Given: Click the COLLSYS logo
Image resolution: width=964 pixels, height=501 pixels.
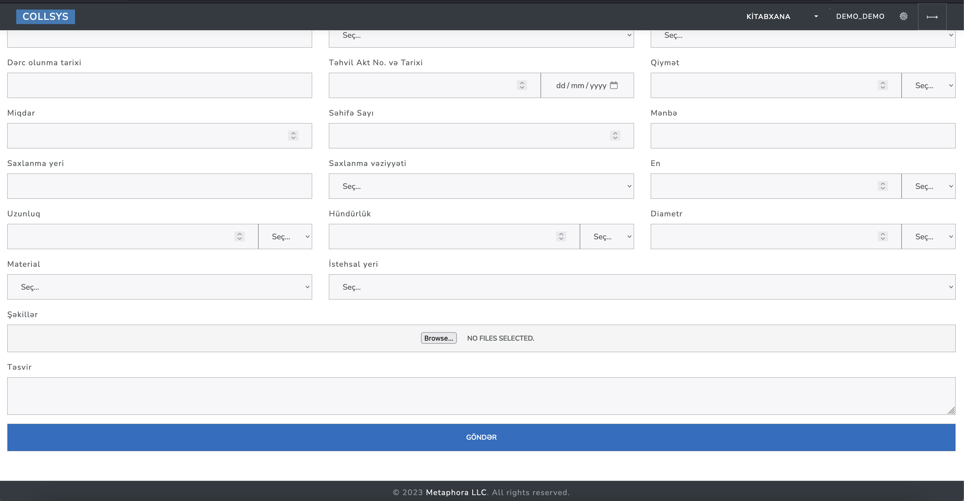Looking at the screenshot, I should coord(45,17).
